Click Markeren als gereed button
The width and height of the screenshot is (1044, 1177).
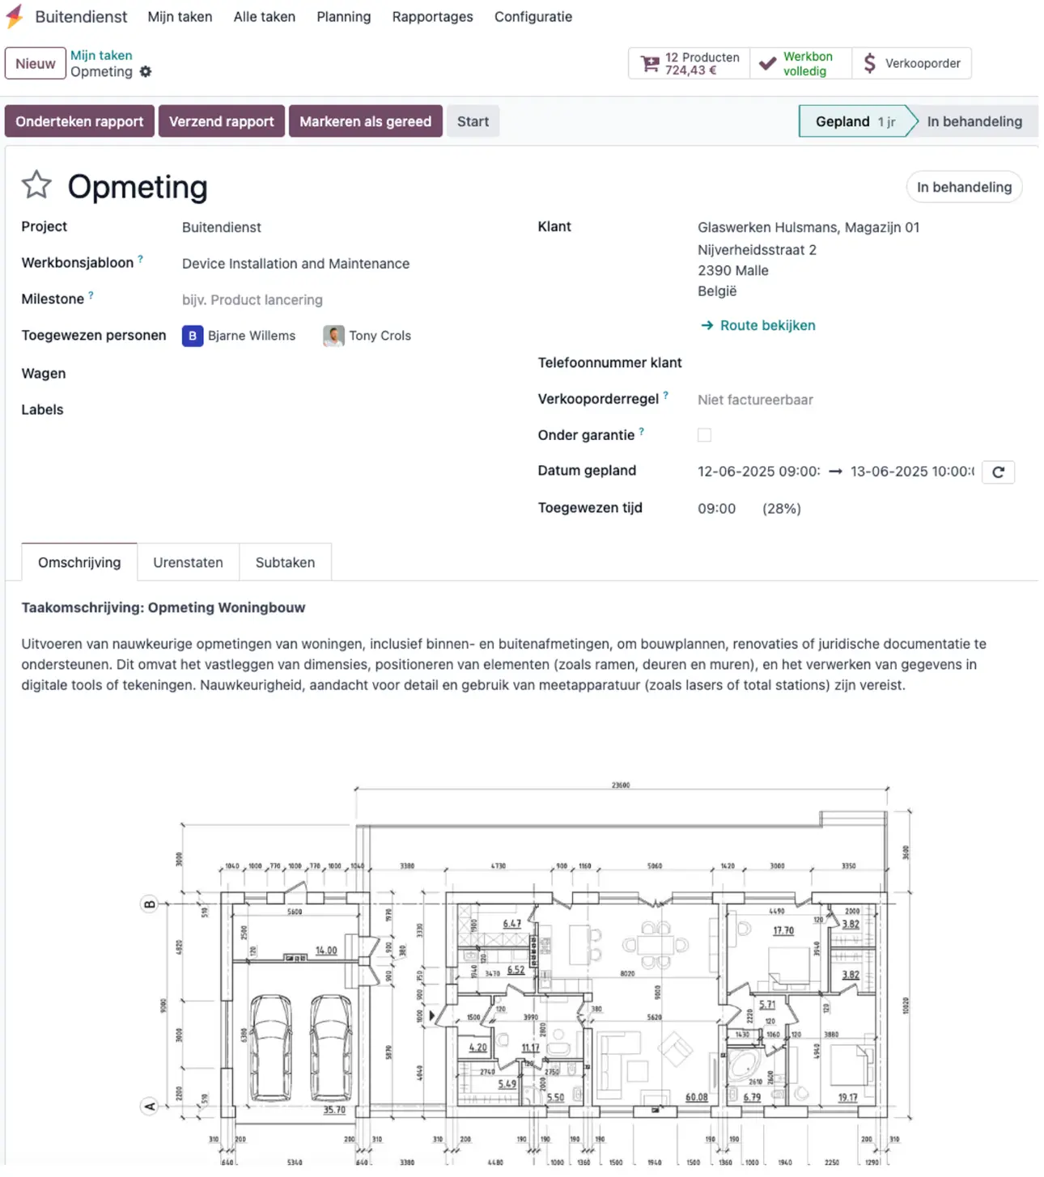[x=365, y=121]
